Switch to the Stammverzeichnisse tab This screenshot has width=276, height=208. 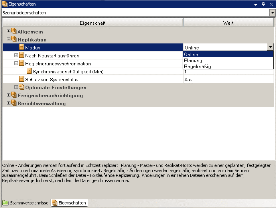[26, 203]
